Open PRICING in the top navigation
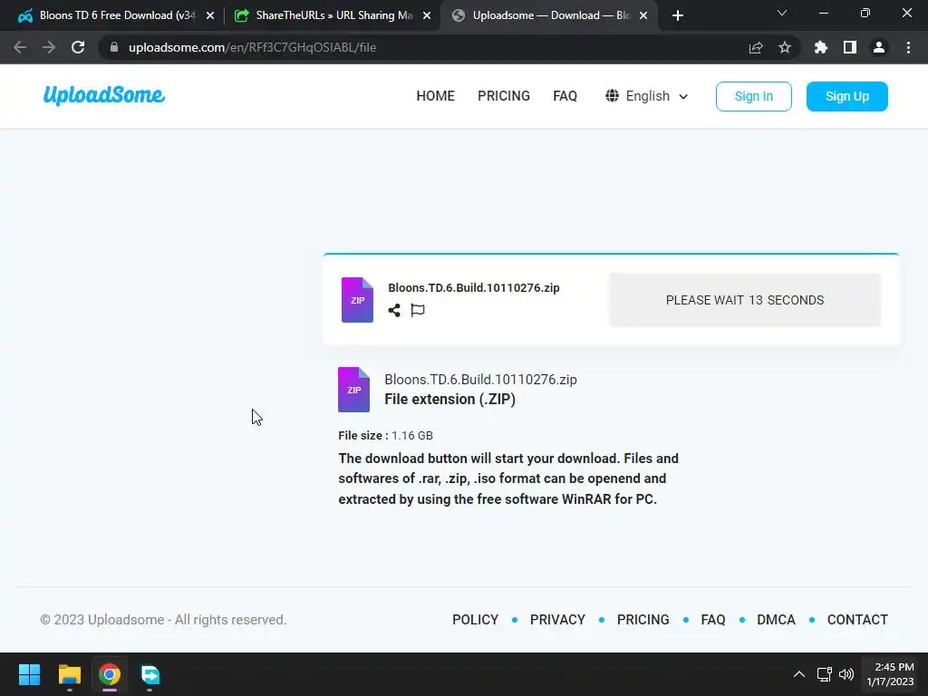 [x=504, y=96]
